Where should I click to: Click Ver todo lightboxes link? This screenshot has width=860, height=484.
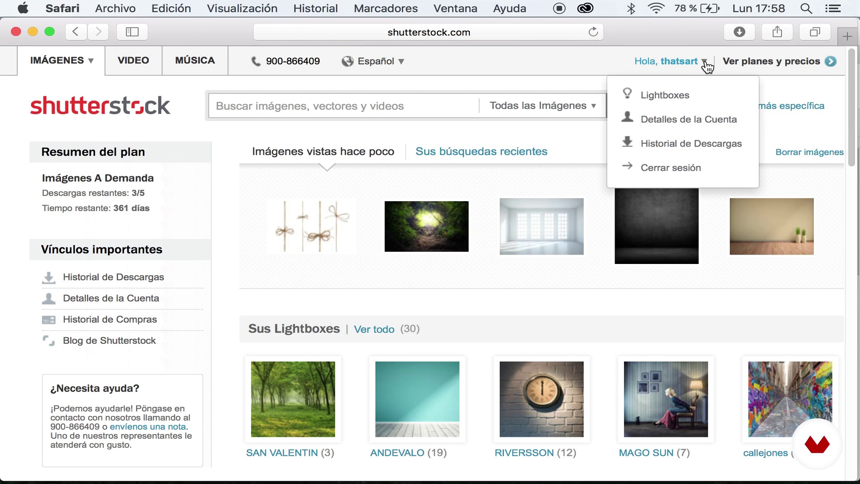[x=374, y=329]
